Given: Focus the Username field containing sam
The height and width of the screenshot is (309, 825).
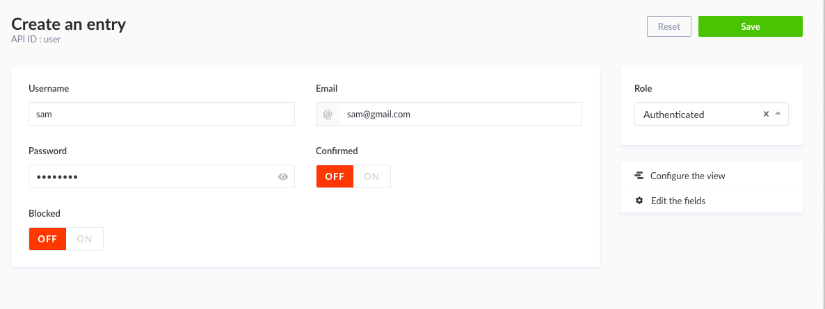Looking at the screenshot, I should tap(161, 115).
